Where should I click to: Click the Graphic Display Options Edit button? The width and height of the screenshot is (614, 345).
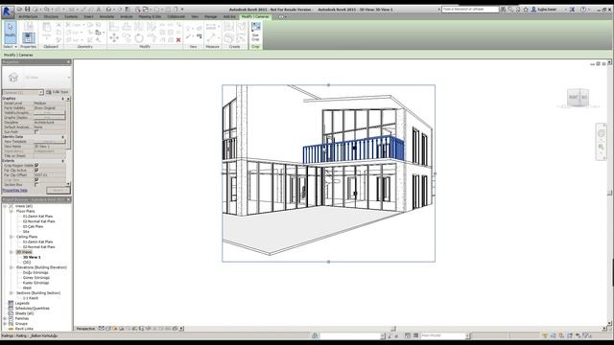click(x=49, y=117)
